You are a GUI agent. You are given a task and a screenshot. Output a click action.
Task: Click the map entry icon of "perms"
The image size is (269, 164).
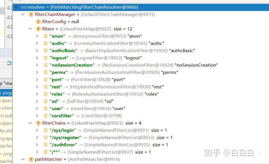(x=46, y=72)
